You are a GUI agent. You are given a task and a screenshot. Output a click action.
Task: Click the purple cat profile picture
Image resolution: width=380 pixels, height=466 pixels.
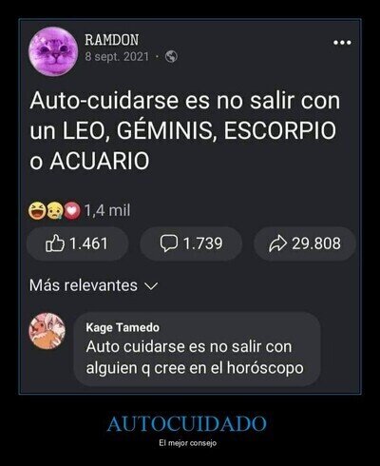click(53, 51)
